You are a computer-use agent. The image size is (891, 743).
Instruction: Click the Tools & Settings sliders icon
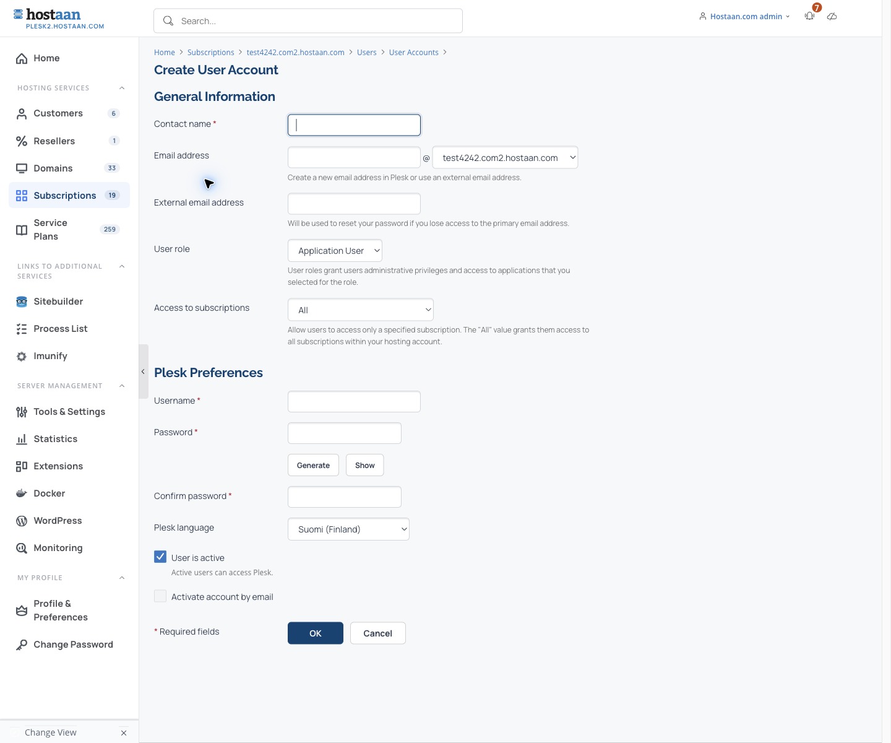(x=22, y=412)
